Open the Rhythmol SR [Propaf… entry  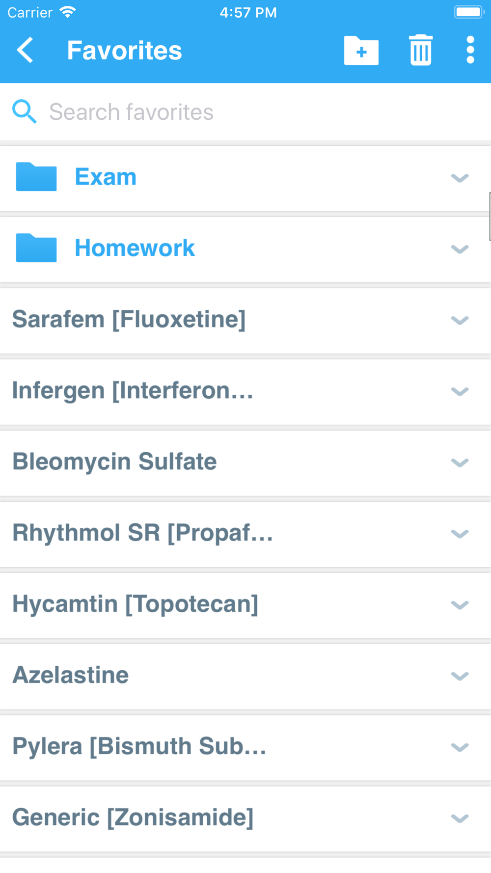(x=142, y=533)
